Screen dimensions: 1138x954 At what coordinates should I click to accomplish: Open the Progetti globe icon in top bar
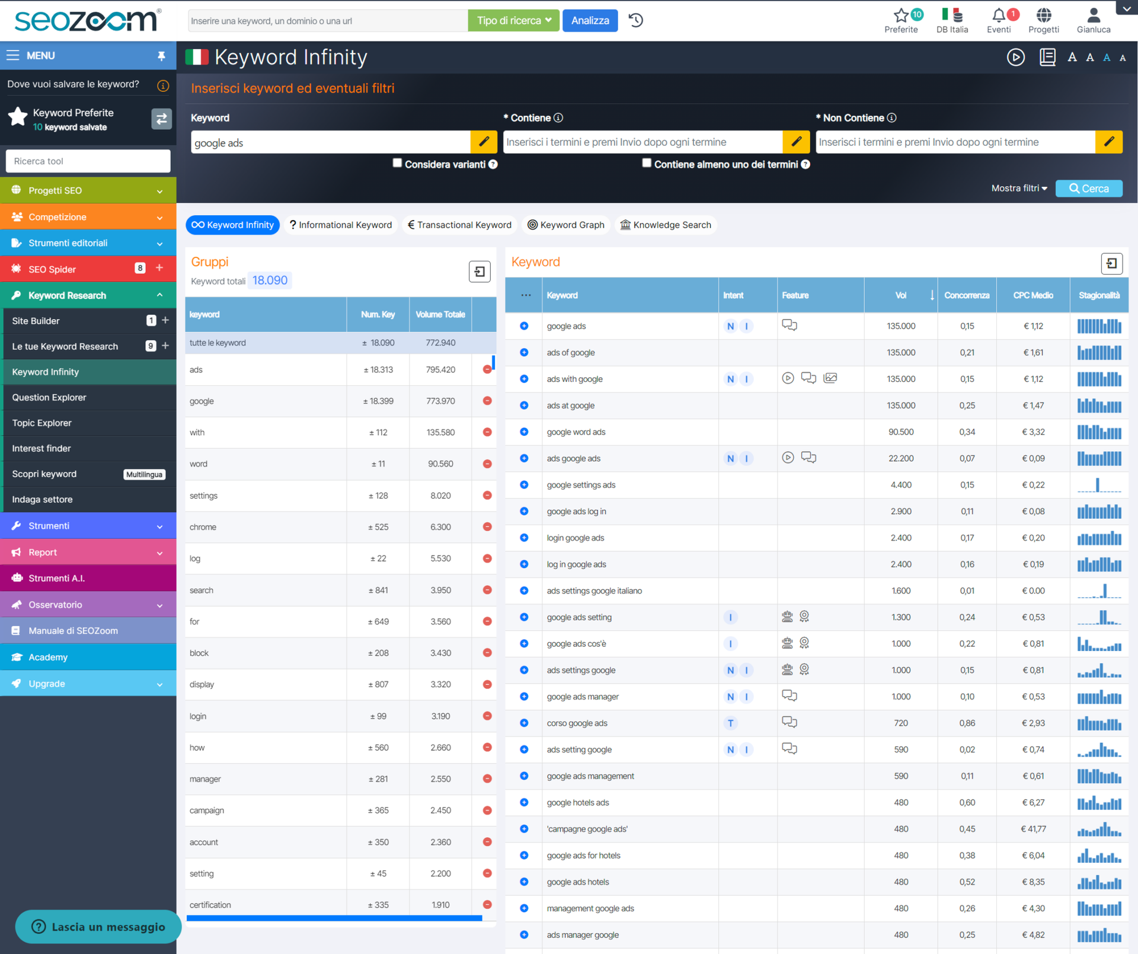point(1044,15)
